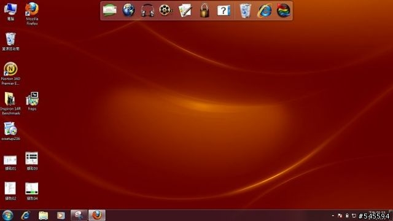Open the film reel video icon in the dock
The height and width of the screenshot is (221, 393).
[x=166, y=10]
